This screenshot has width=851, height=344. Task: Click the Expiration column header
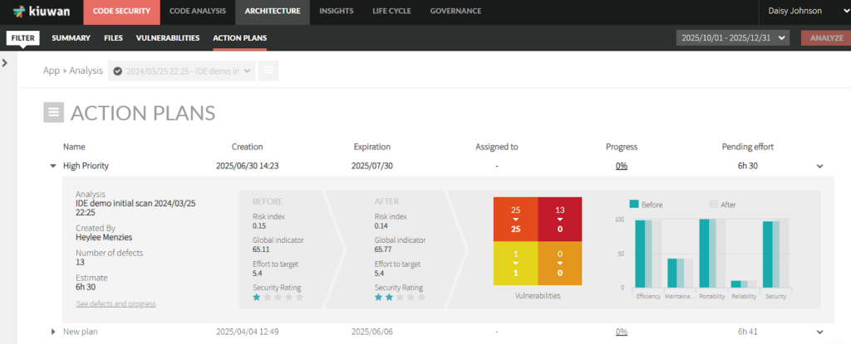click(x=371, y=147)
